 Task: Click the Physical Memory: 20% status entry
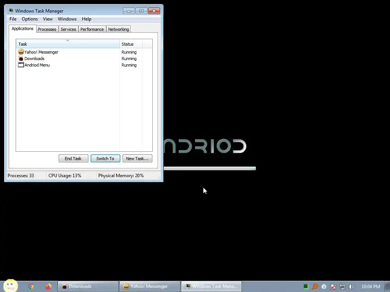pyautogui.click(x=121, y=176)
